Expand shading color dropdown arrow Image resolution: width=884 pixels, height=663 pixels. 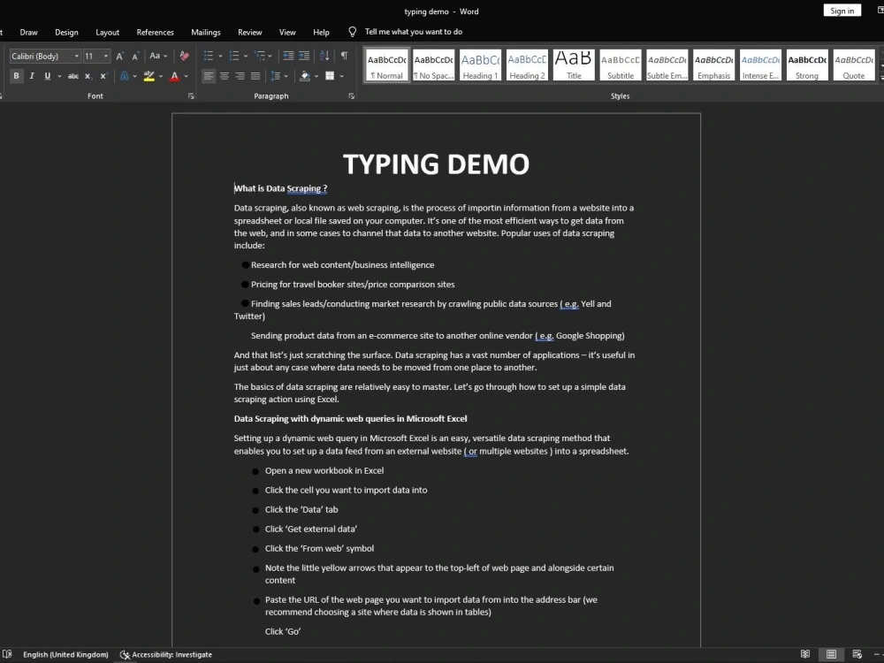[x=316, y=76]
